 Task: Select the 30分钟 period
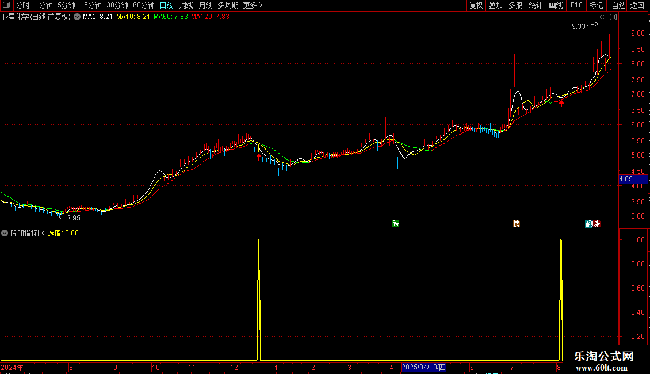(x=117, y=5)
